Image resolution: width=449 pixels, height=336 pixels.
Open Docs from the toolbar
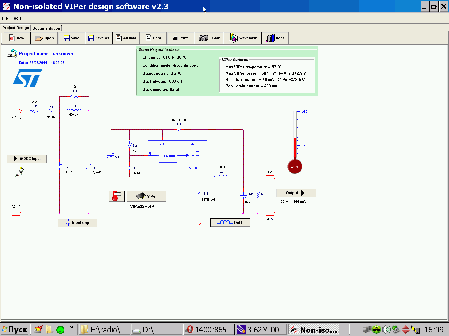[275, 38]
